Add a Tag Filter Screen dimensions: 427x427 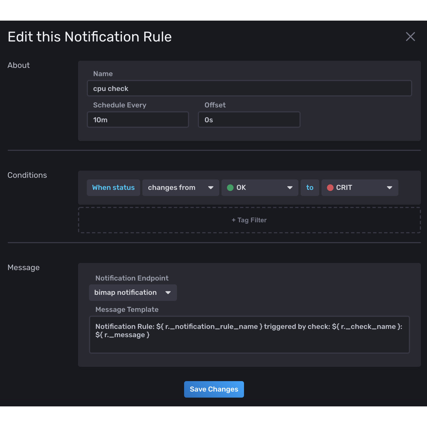point(249,220)
